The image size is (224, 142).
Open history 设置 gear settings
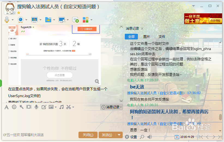click(x=131, y=137)
